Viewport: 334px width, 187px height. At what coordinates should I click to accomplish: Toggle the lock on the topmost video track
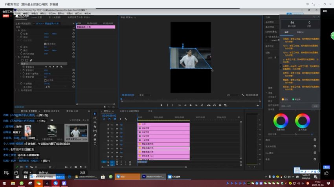(x=108, y=125)
